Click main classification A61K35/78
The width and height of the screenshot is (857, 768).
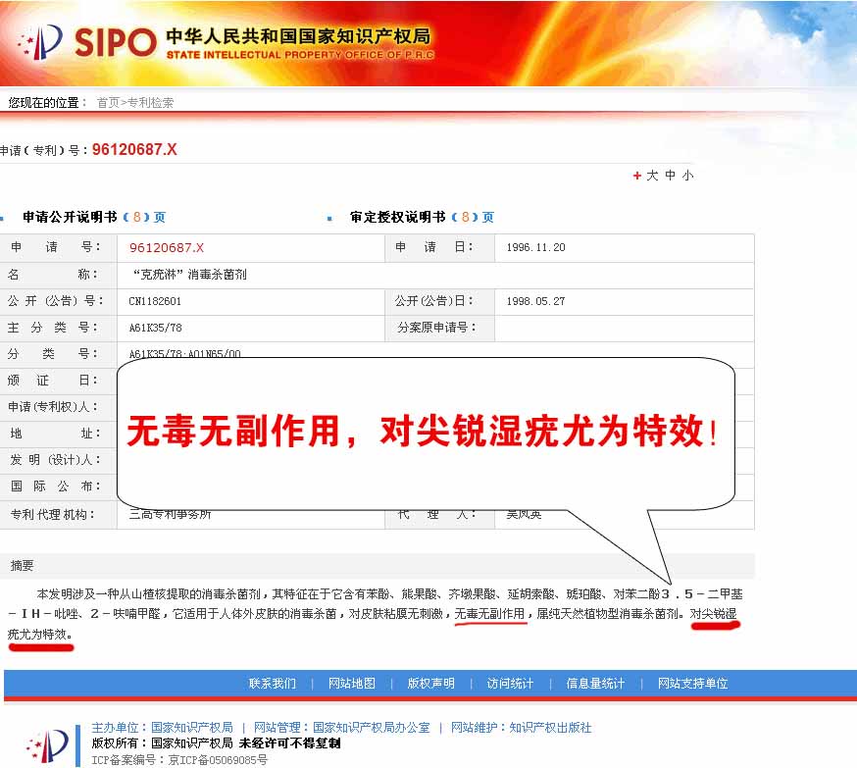(155, 328)
